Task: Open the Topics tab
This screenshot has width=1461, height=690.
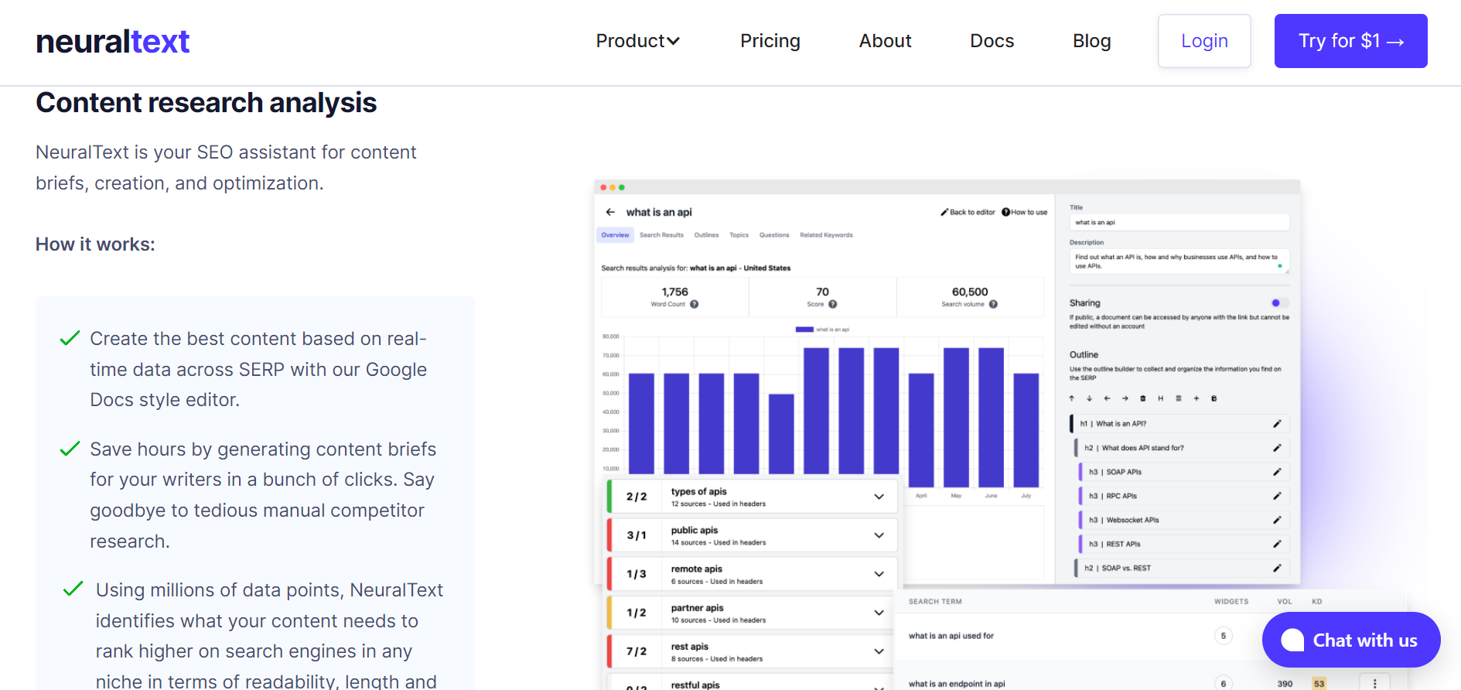Action: [739, 235]
